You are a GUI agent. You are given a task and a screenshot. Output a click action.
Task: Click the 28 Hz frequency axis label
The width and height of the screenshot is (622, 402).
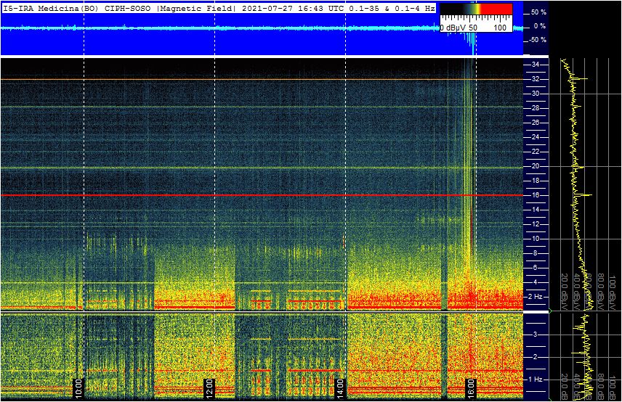point(536,108)
